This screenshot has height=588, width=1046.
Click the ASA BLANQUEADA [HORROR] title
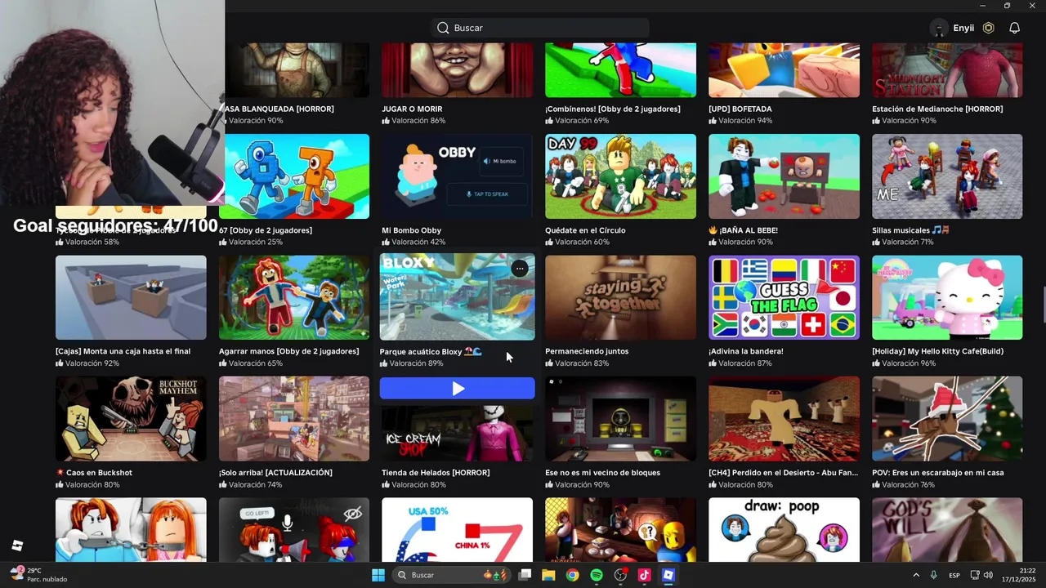coord(279,109)
